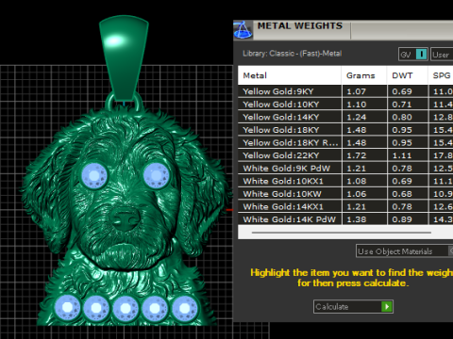This screenshot has width=453, height=339.
Task: Click the Grams column header
Action: pyautogui.click(x=364, y=75)
